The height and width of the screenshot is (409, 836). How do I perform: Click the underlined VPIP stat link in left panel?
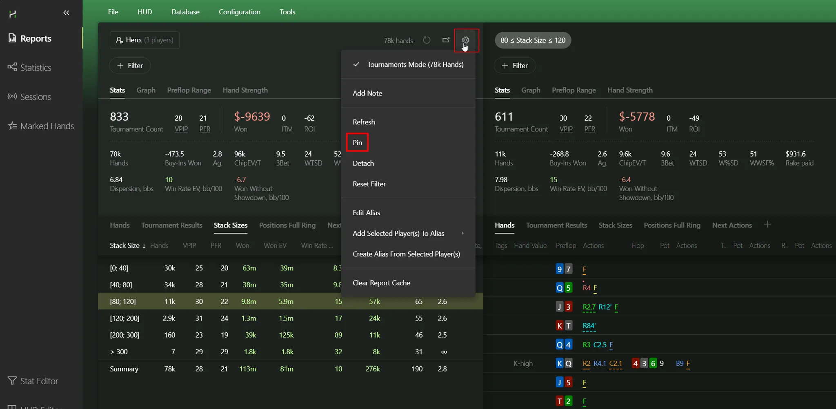181,129
